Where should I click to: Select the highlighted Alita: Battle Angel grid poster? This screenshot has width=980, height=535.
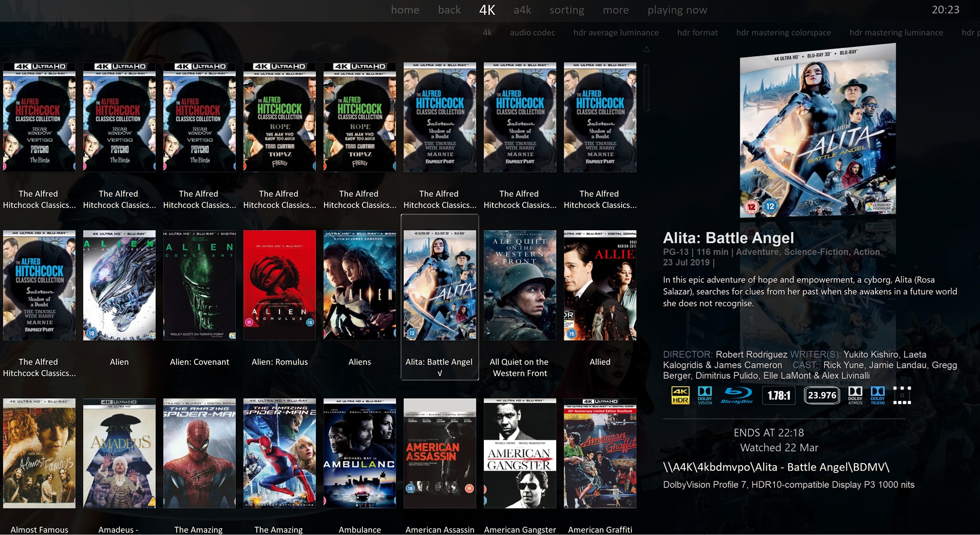pos(440,285)
